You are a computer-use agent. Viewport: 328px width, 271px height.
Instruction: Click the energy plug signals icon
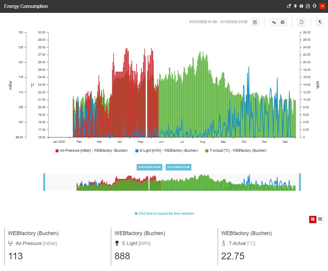click(274, 22)
